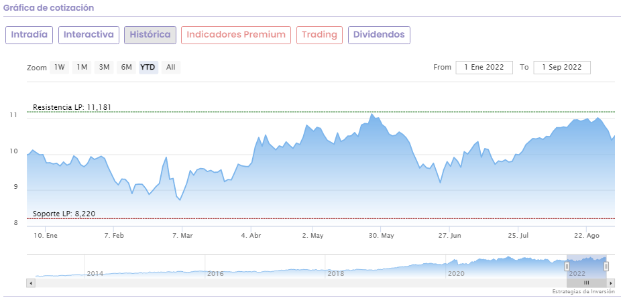Select the Histórica tab
This screenshot has height=302, width=625.
(150, 35)
